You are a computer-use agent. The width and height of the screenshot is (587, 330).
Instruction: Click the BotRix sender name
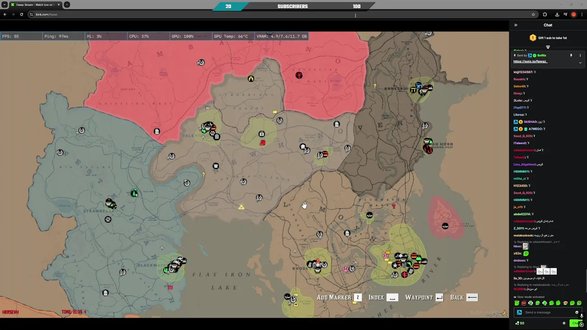pyautogui.click(x=542, y=55)
